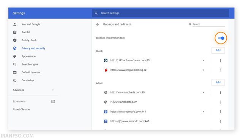Click the external link icon next to Extensions
This screenshot has width=243, height=138.
[x=53, y=101]
